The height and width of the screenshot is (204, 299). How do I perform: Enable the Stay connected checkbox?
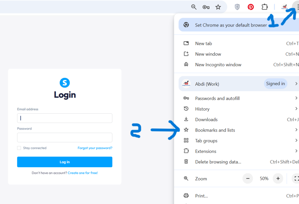coord(19,148)
